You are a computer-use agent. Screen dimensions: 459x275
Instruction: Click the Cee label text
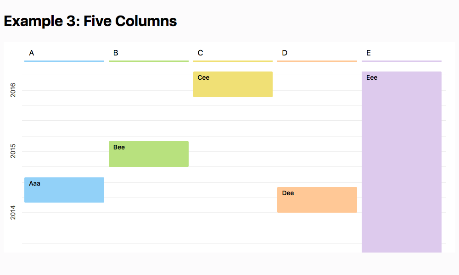tap(203, 77)
